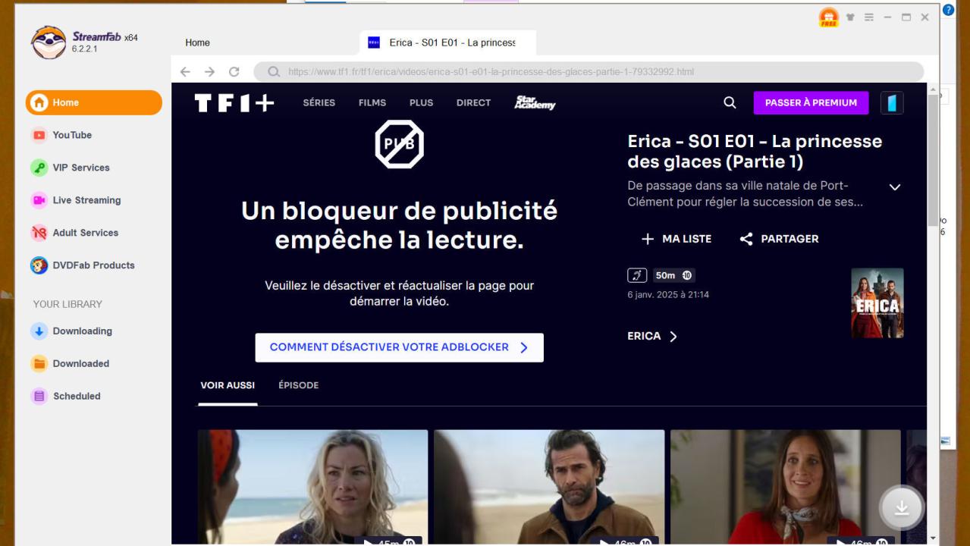This screenshot has height=546, width=970.
Task: Click COMMENT DÉSACTIVER VOTRE ADBLOCKER button
Action: click(x=400, y=347)
